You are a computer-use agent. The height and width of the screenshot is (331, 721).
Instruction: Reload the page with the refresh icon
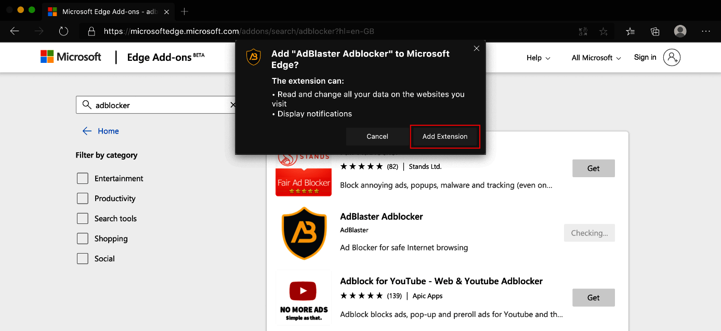pos(63,31)
